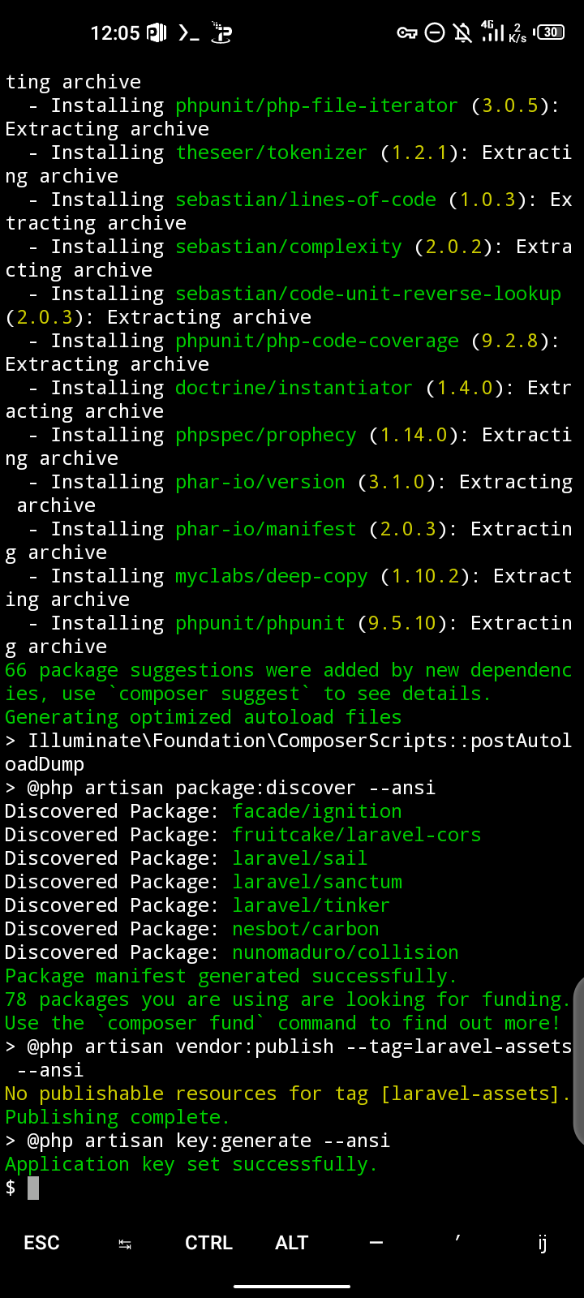The height and width of the screenshot is (1298, 584).
Task: Tap the terminal cursor at the prompt
Action: pos(33,1188)
